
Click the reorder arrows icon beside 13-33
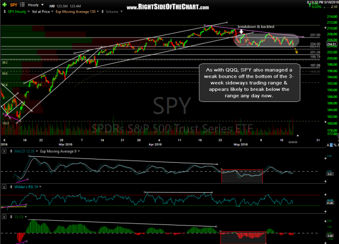11,217
